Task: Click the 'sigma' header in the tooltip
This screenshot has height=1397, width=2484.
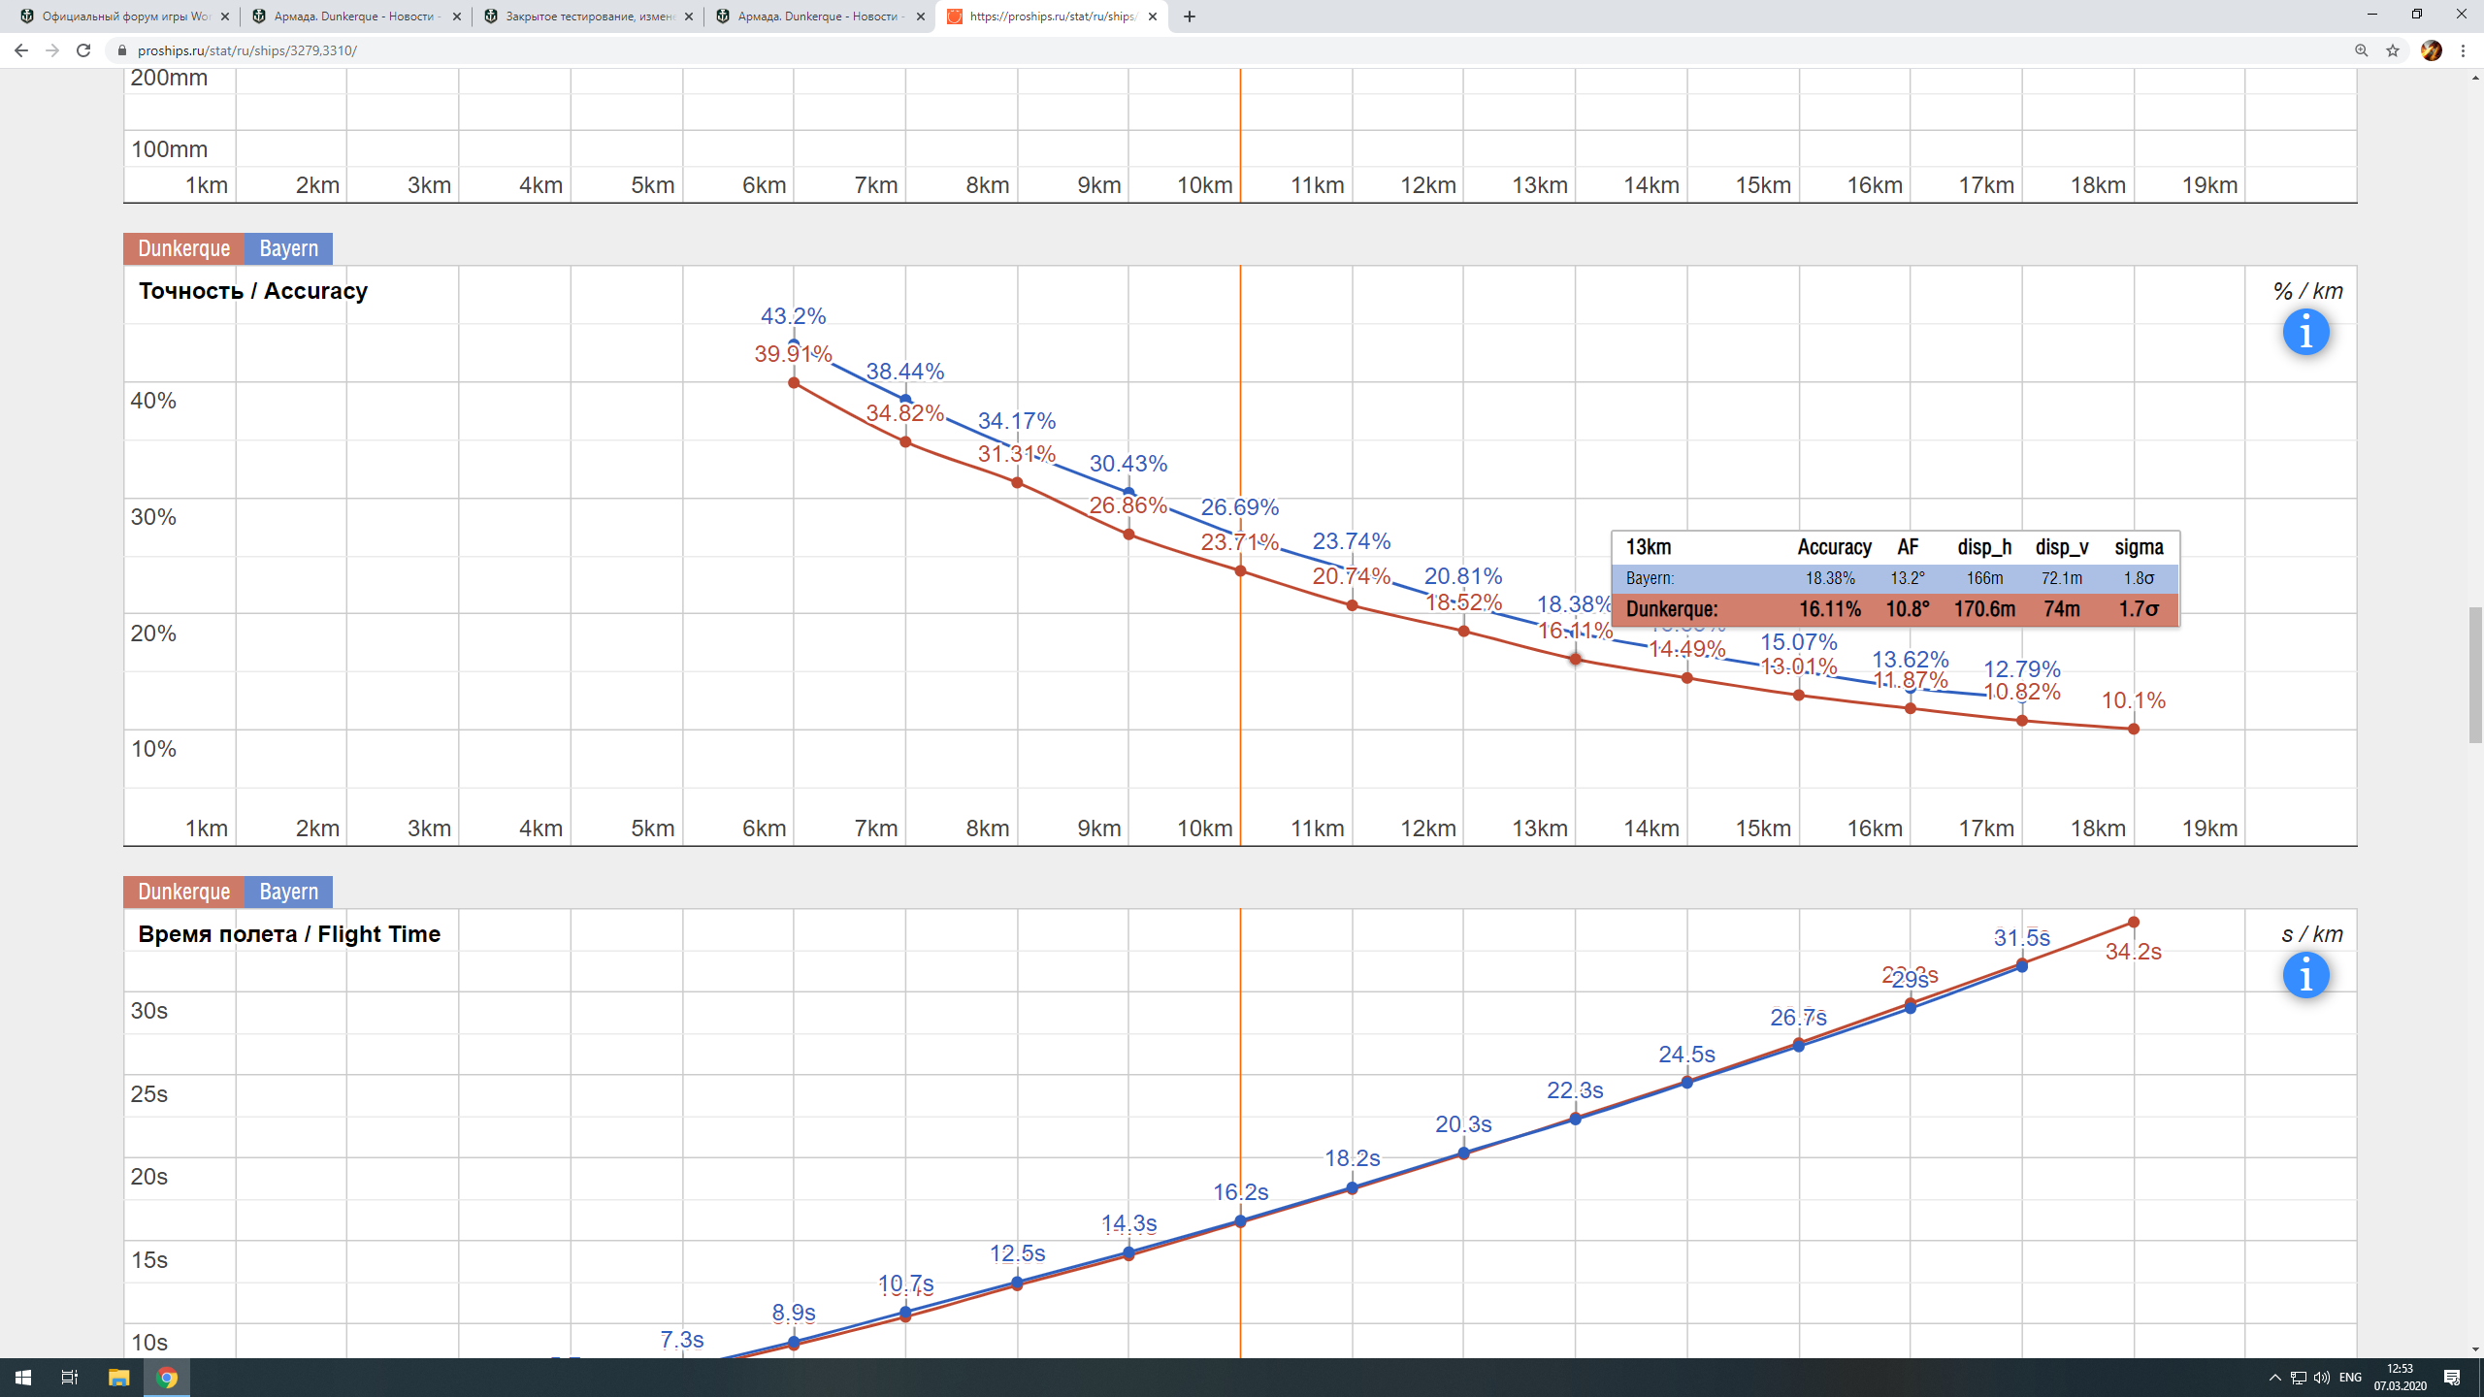Action: point(2139,547)
